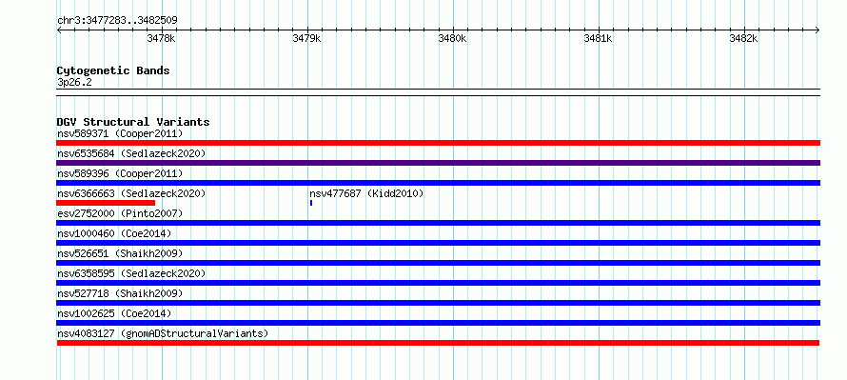
Task: Click the nsv589371 (Cooper2011) label
Action: pyautogui.click(x=120, y=133)
